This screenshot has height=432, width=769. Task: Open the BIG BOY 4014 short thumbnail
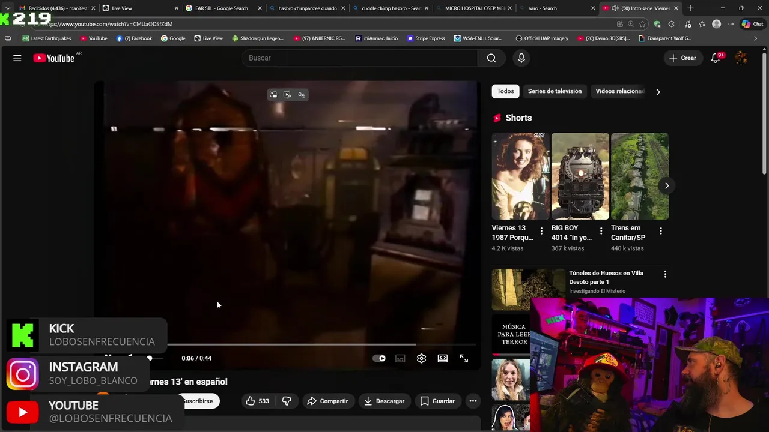tap(580, 176)
